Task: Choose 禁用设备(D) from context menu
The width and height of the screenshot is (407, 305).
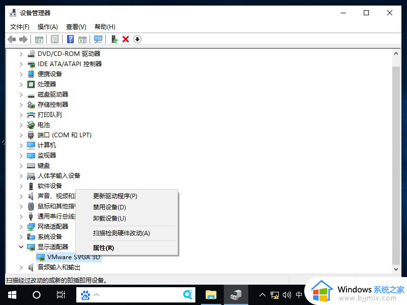Action: click(127, 207)
